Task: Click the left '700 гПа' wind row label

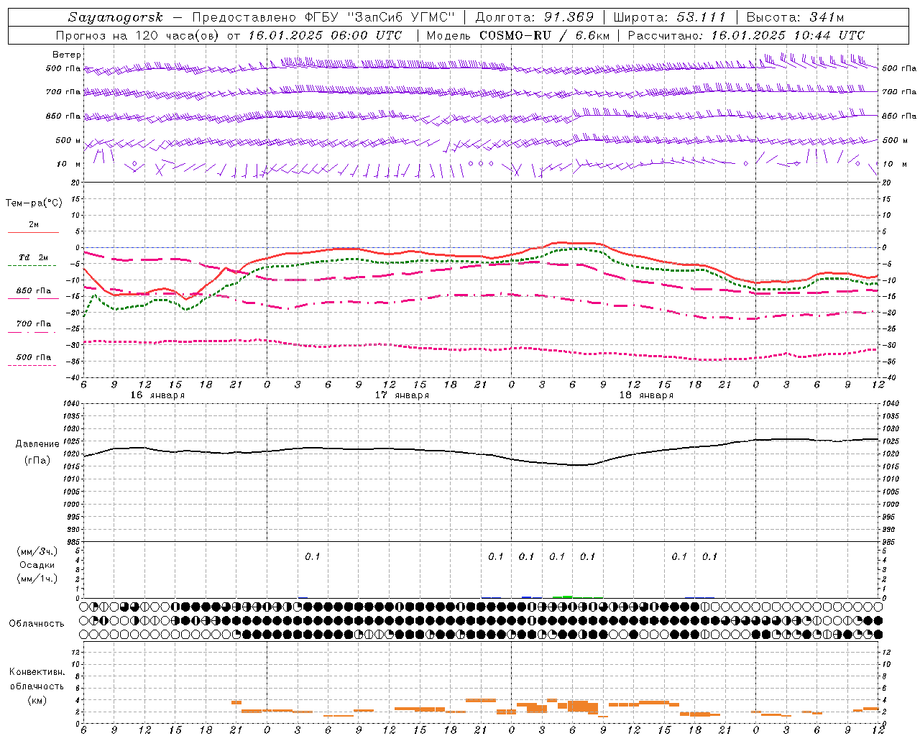Action: pos(63,92)
